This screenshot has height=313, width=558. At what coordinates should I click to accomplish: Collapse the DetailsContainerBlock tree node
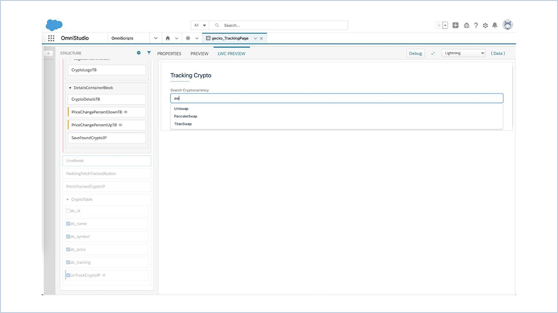point(70,88)
